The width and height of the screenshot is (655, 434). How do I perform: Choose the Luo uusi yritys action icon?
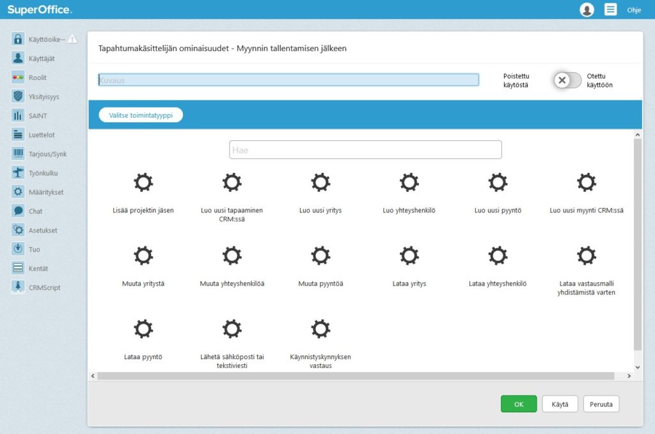click(320, 183)
